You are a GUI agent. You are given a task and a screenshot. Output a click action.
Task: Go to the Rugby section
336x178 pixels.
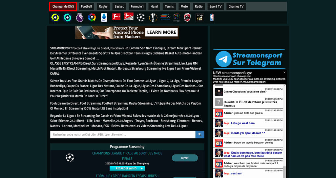(103, 7)
